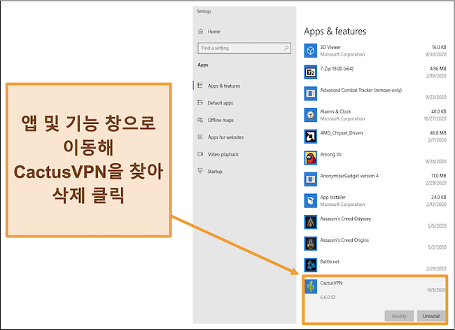Click the 11.0 MB size value
Image resolution: width=455 pixels, height=330 pixels.
(438, 176)
